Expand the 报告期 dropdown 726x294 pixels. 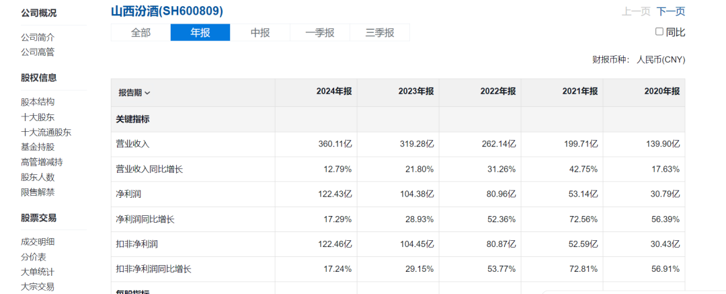coord(134,92)
